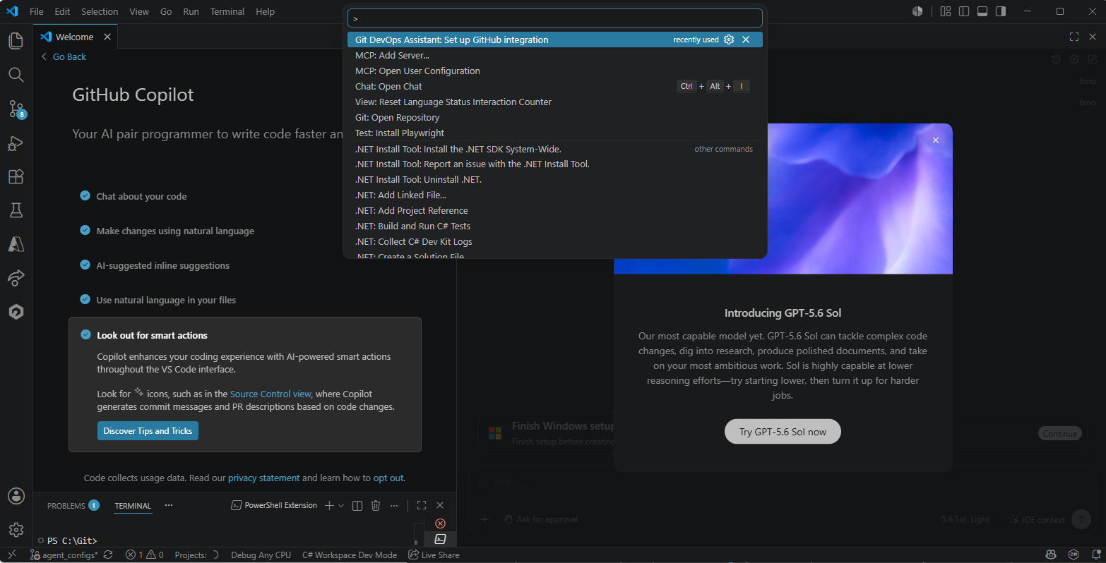
Task: Go Back from the Copilot walkthrough
Action: pyautogui.click(x=64, y=56)
